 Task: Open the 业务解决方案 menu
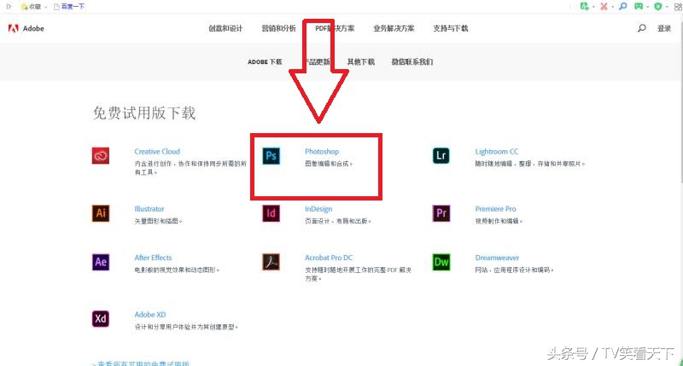click(394, 28)
